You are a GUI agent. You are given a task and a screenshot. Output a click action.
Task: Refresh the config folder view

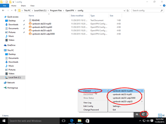coord(128,10)
